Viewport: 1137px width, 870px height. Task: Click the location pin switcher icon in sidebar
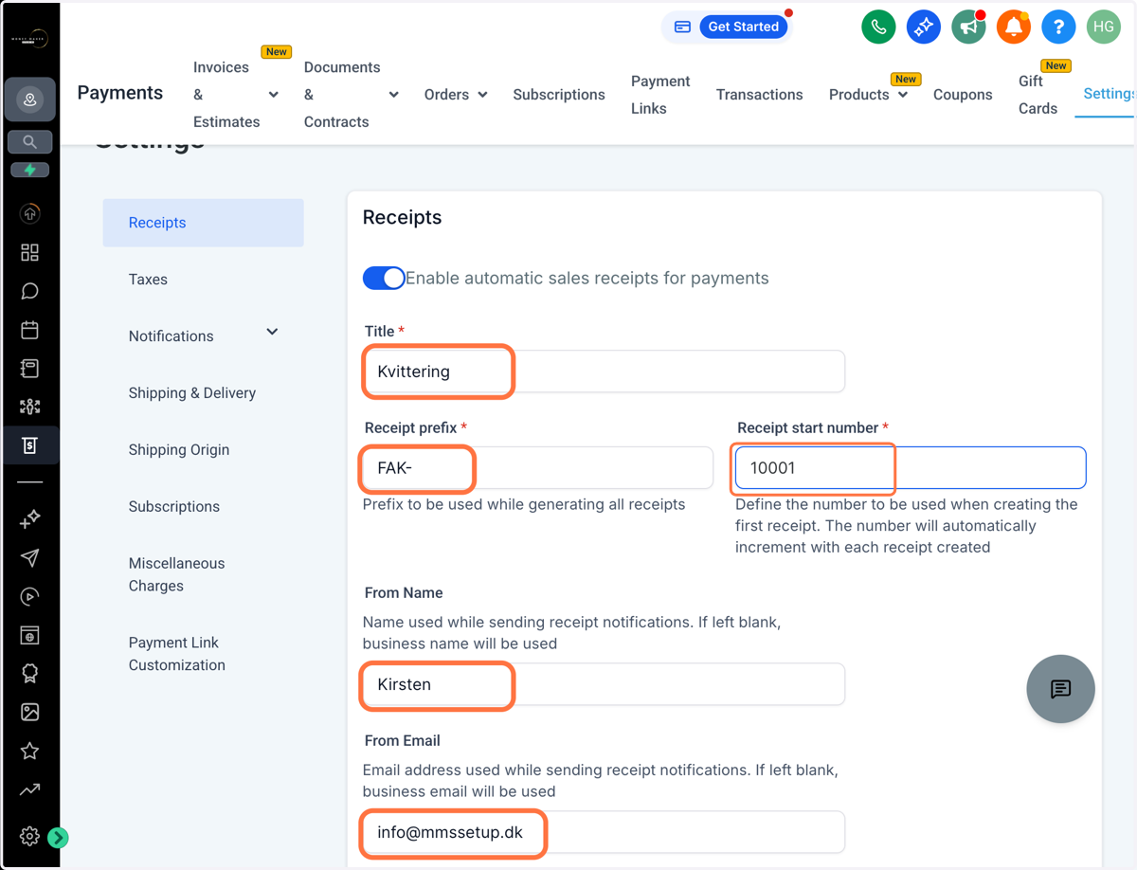tap(29, 100)
